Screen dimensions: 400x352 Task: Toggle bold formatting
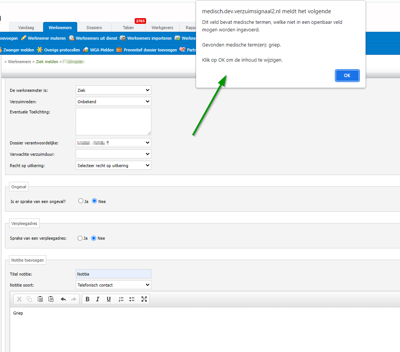(87, 299)
